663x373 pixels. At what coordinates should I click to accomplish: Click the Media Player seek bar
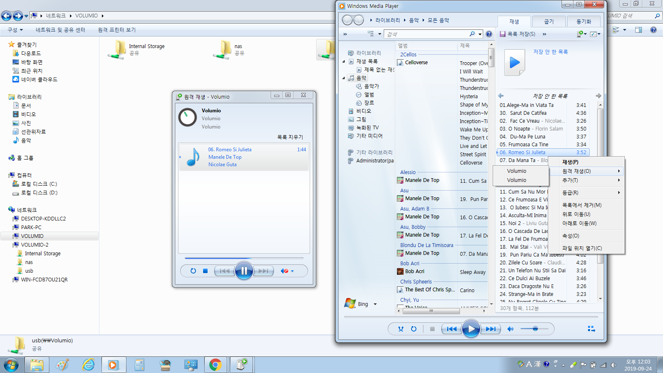pyautogui.click(x=471, y=317)
